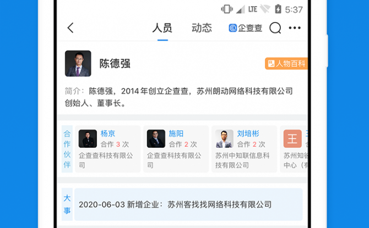Tap 合作 2 次 under 施阳
The width and height of the screenshot is (369, 228).
click(183, 144)
